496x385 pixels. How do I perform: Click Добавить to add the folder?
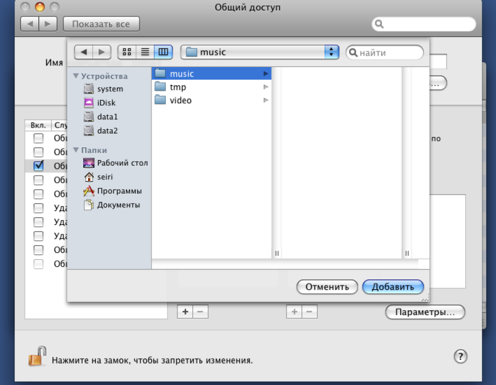[x=393, y=287]
